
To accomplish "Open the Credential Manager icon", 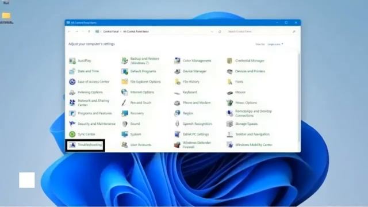I will point(229,61).
